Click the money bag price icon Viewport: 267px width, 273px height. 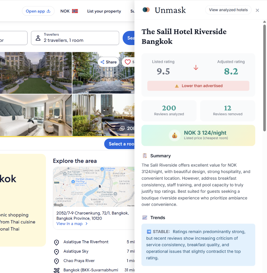tap(175, 135)
